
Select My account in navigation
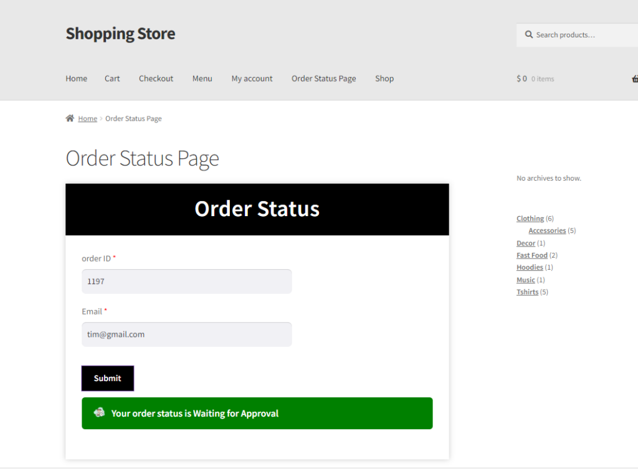click(x=252, y=78)
